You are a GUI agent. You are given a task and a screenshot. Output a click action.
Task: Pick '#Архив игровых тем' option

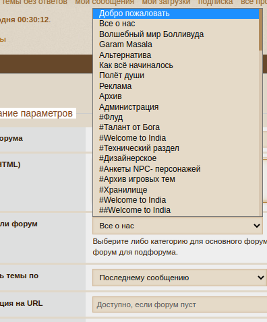pyautogui.click(x=176, y=179)
